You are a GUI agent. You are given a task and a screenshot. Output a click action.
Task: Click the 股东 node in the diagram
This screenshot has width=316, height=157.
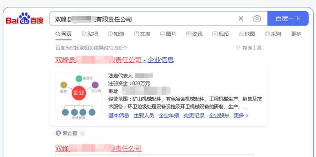click(x=64, y=85)
